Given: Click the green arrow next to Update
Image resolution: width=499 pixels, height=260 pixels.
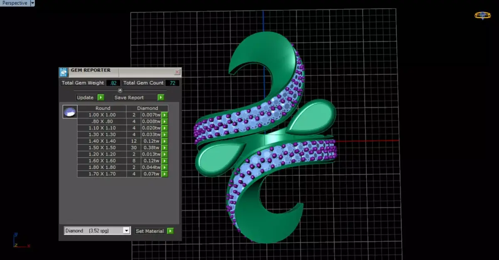Looking at the screenshot, I should click(101, 97).
